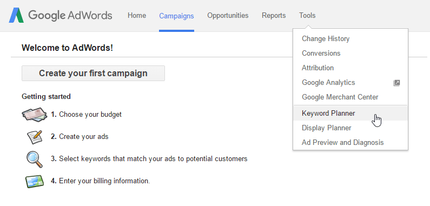Click the Google AdWords logo
430x206 pixels.
[61, 15]
